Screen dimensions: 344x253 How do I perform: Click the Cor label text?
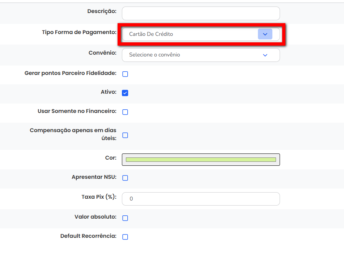pos(111,158)
